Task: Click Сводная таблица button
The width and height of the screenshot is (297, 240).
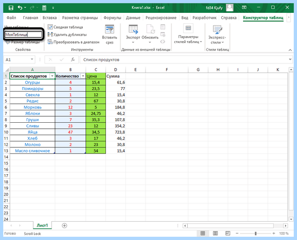Action: (65, 27)
